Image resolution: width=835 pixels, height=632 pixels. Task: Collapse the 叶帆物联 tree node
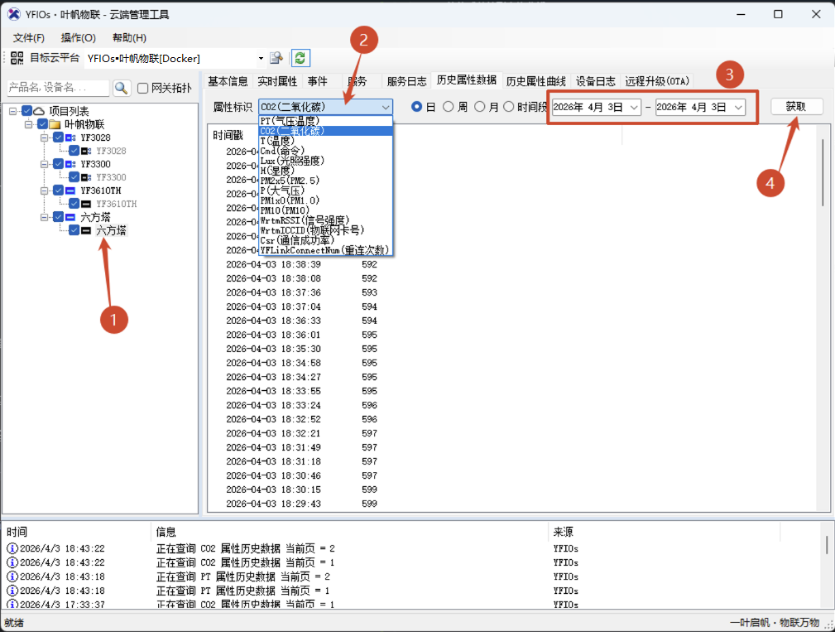click(29, 124)
